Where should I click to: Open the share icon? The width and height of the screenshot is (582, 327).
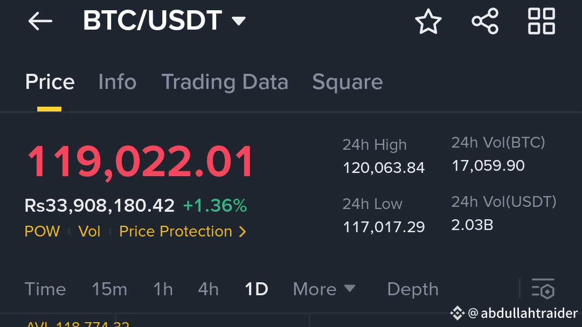click(485, 21)
